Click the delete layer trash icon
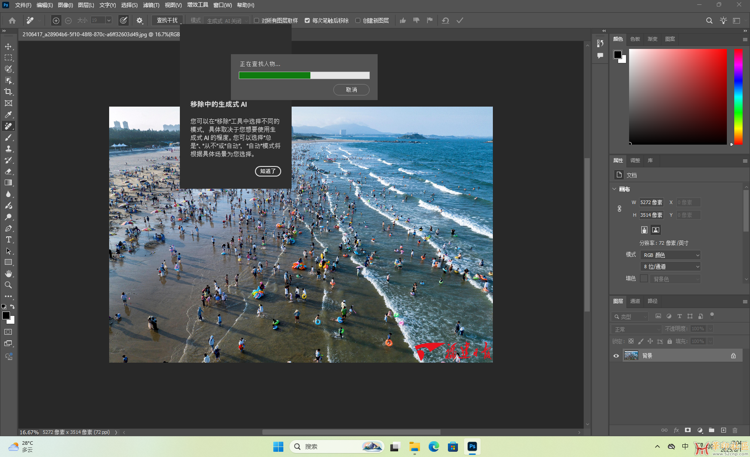The width and height of the screenshot is (750, 457). (735, 430)
